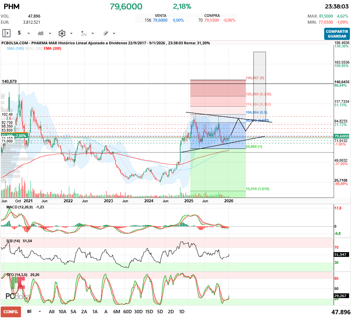
Task: Click the S interval icon
Action: coord(19,33)
